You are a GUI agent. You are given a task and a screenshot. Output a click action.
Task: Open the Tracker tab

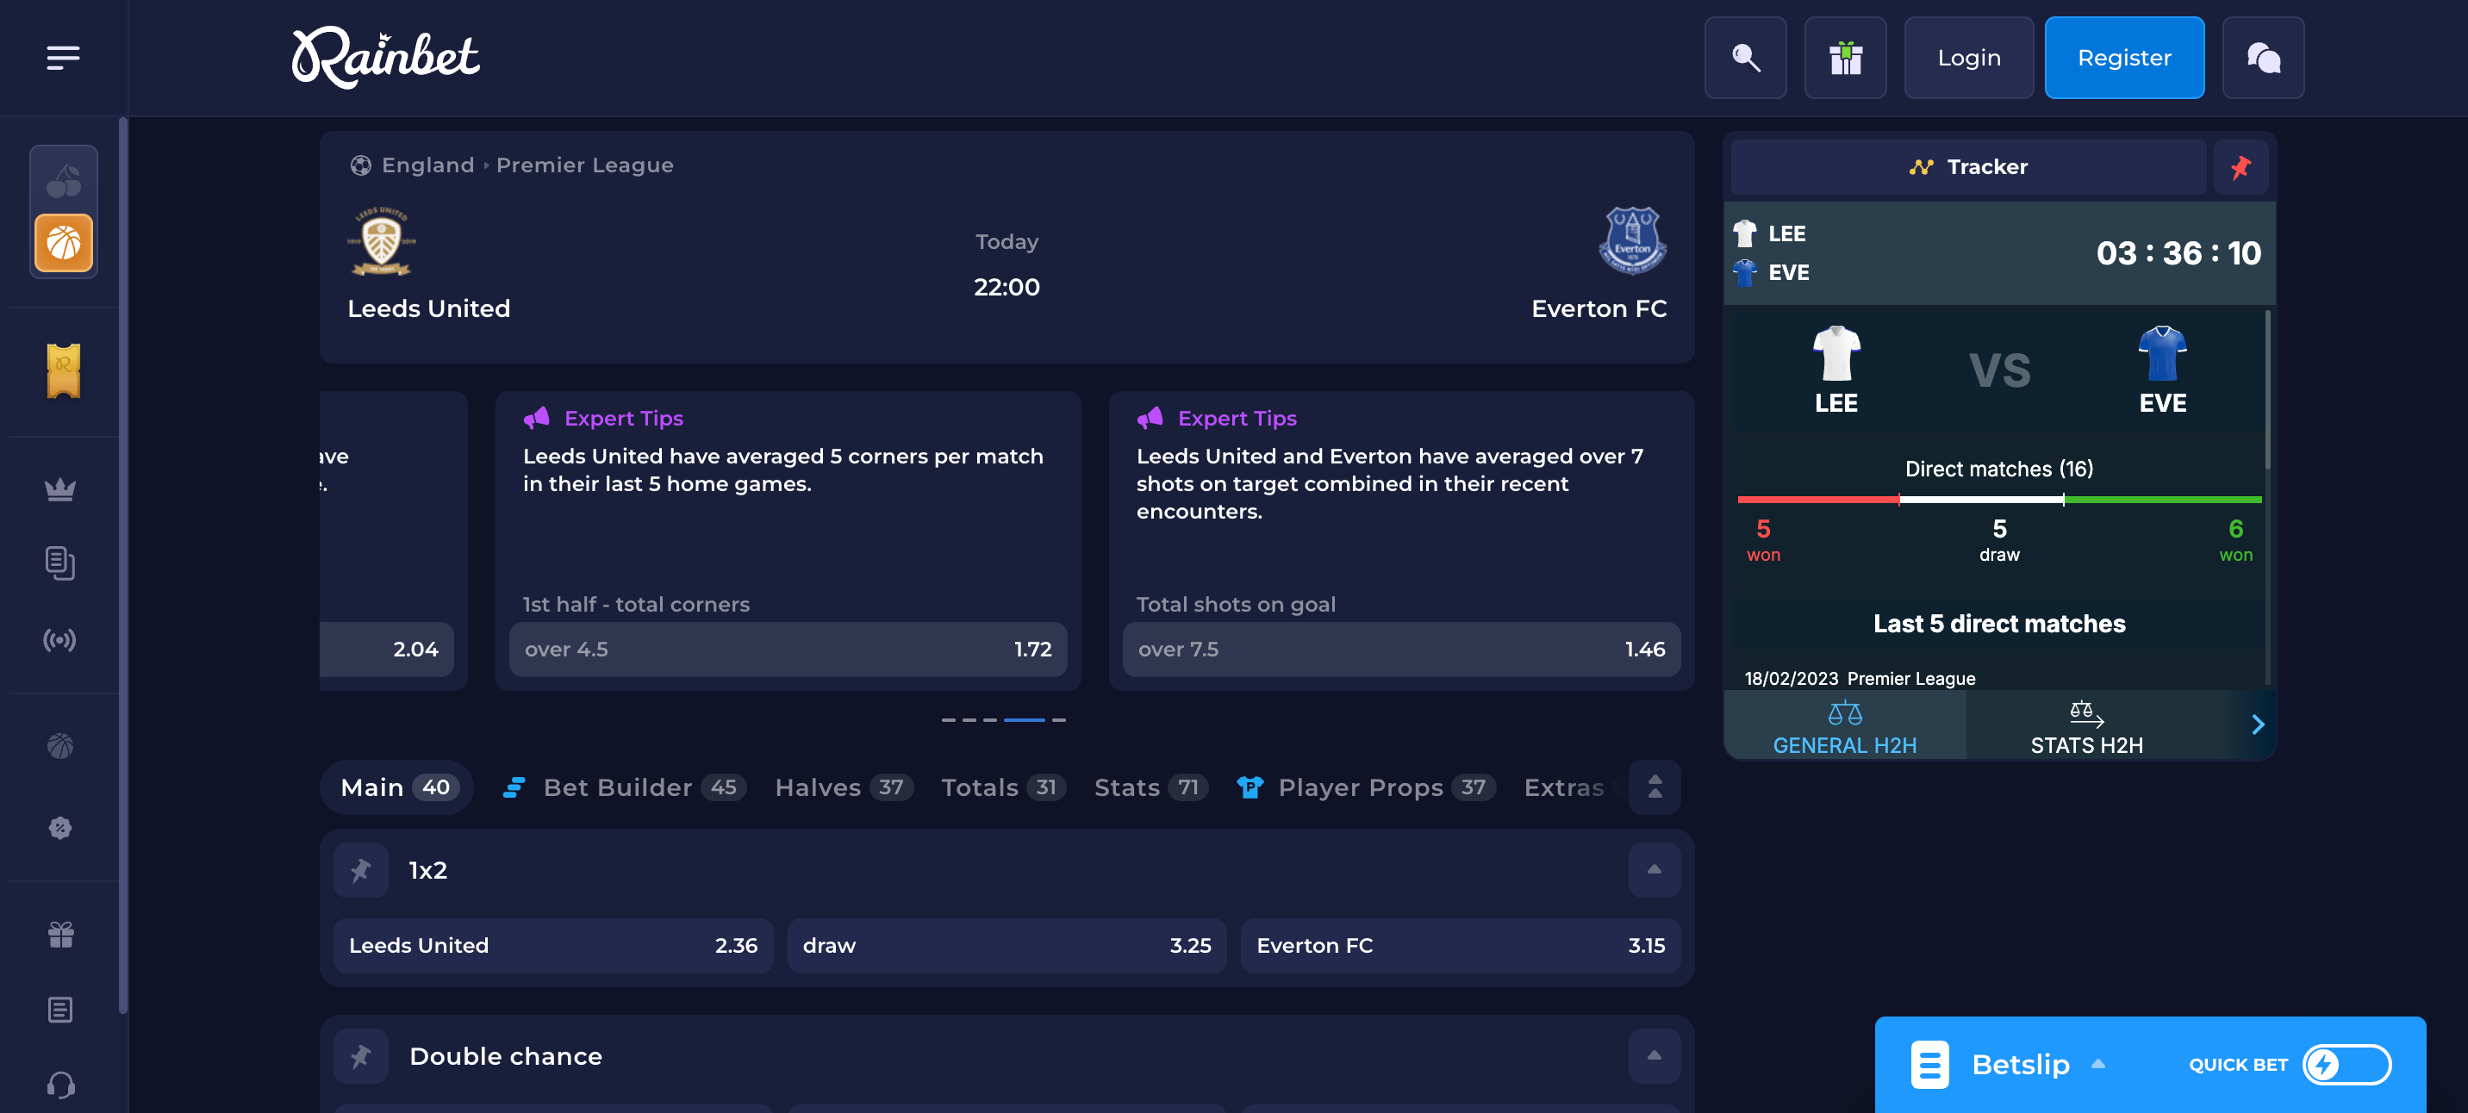pyautogui.click(x=1968, y=168)
